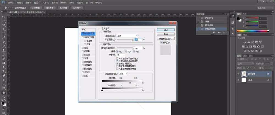Click the 确定 (OK) button
275x115 pixels.
(166, 30)
